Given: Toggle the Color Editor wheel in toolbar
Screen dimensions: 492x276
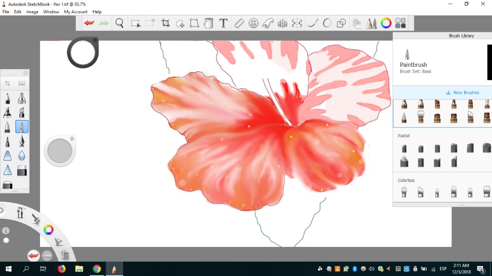Looking at the screenshot, I should [x=386, y=23].
